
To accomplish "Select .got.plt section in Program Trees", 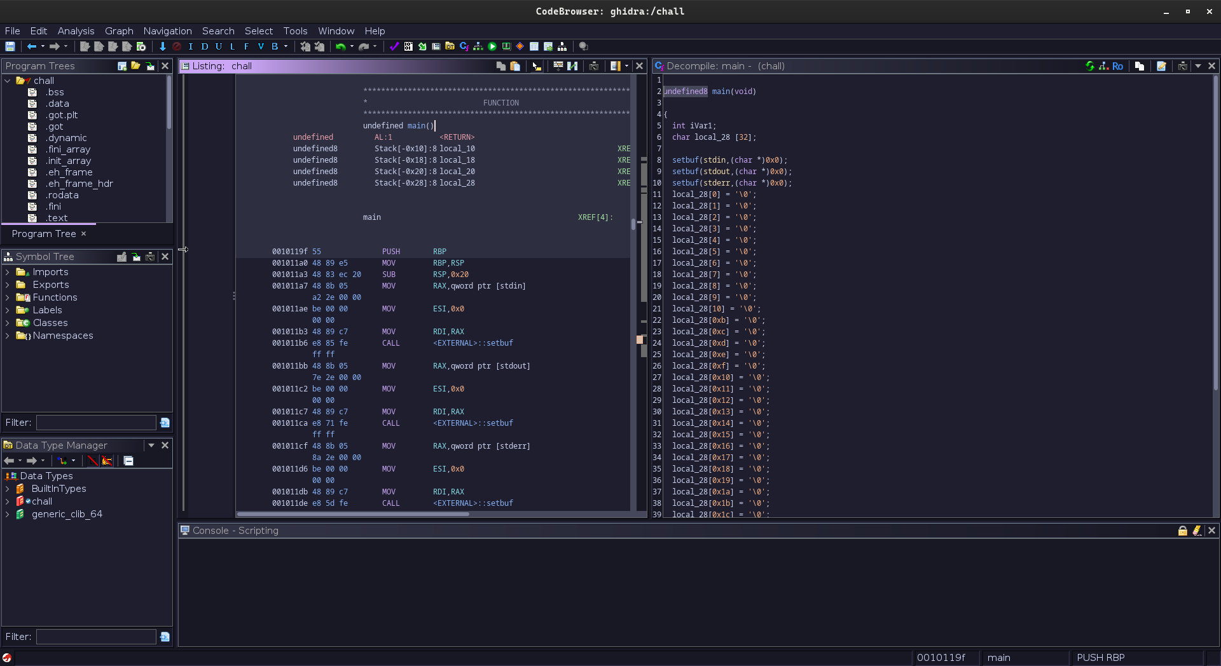I will pyautogui.click(x=62, y=115).
